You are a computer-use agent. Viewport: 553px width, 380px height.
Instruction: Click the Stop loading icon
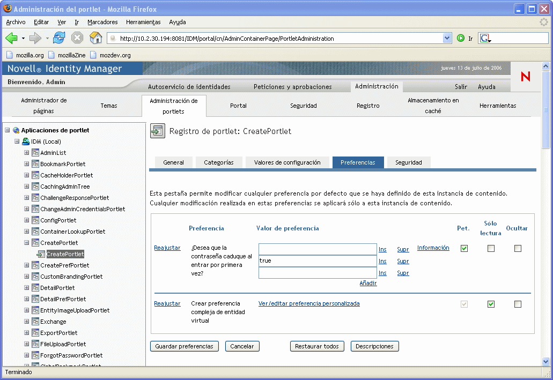[77, 38]
